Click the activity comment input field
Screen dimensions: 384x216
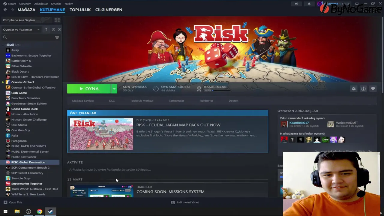(x=167, y=169)
